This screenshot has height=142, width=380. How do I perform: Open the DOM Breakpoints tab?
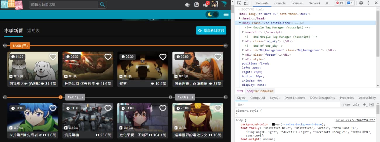(x=322, y=98)
